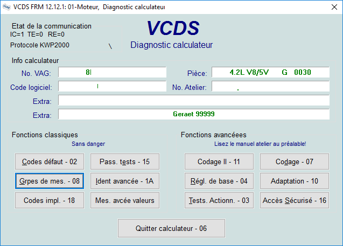Open Mes. avcée valeurs
The height and width of the screenshot is (246, 343).
click(x=123, y=201)
